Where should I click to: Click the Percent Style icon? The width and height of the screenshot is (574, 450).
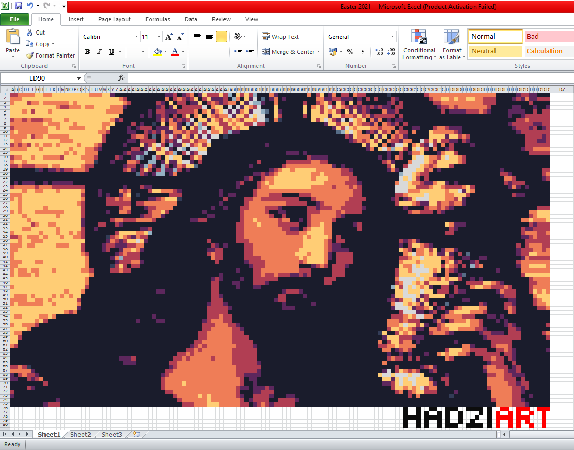click(x=350, y=52)
